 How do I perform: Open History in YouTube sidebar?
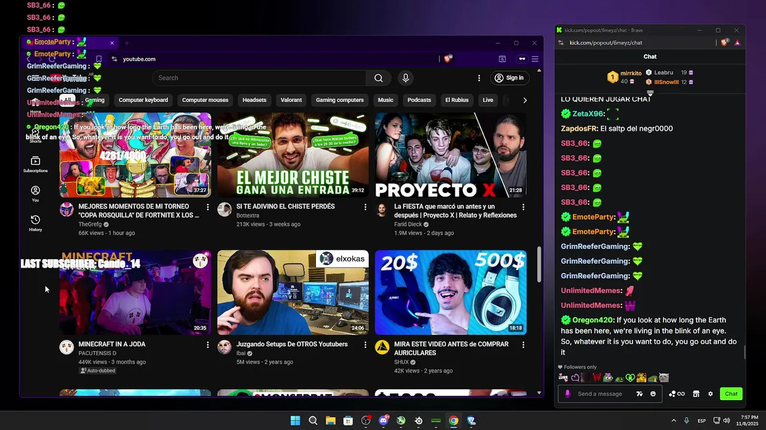(x=35, y=223)
